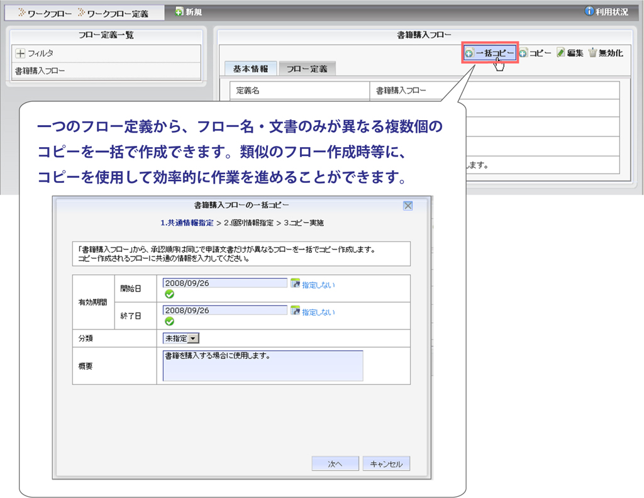Click the 新規 (new) icon button
Viewport: 644px width, 498px height.
coord(189,12)
